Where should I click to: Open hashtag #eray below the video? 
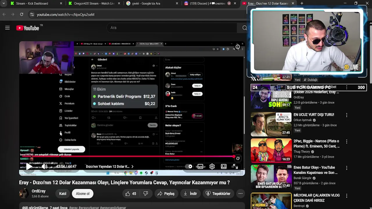tap(73, 208)
